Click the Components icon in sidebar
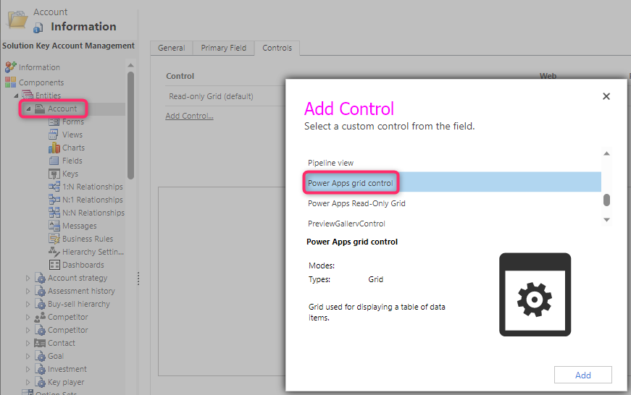This screenshot has height=395, width=631. [x=10, y=82]
